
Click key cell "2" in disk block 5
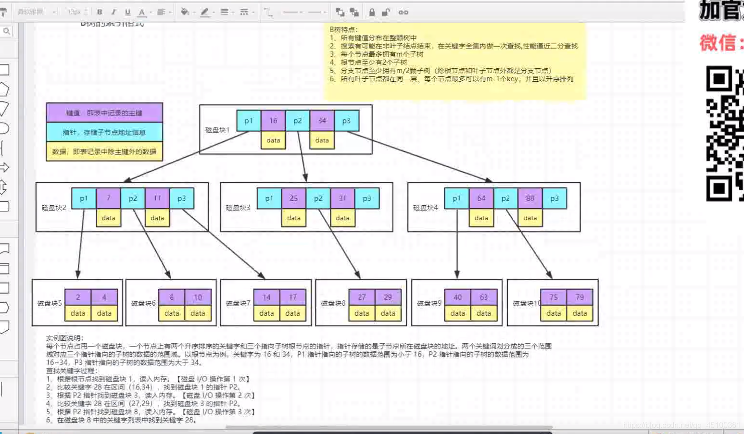pos(78,297)
